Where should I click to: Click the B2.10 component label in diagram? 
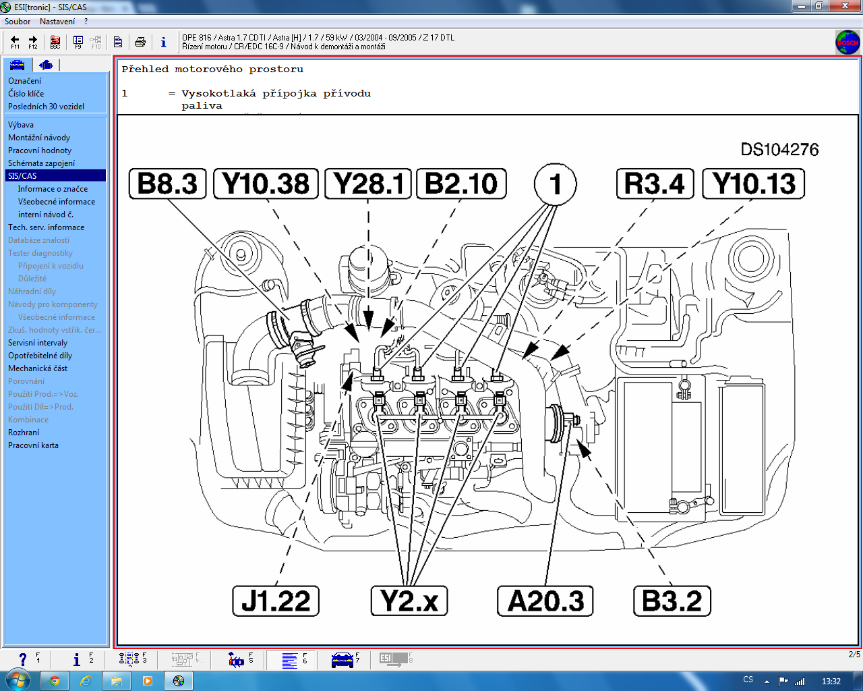461,184
